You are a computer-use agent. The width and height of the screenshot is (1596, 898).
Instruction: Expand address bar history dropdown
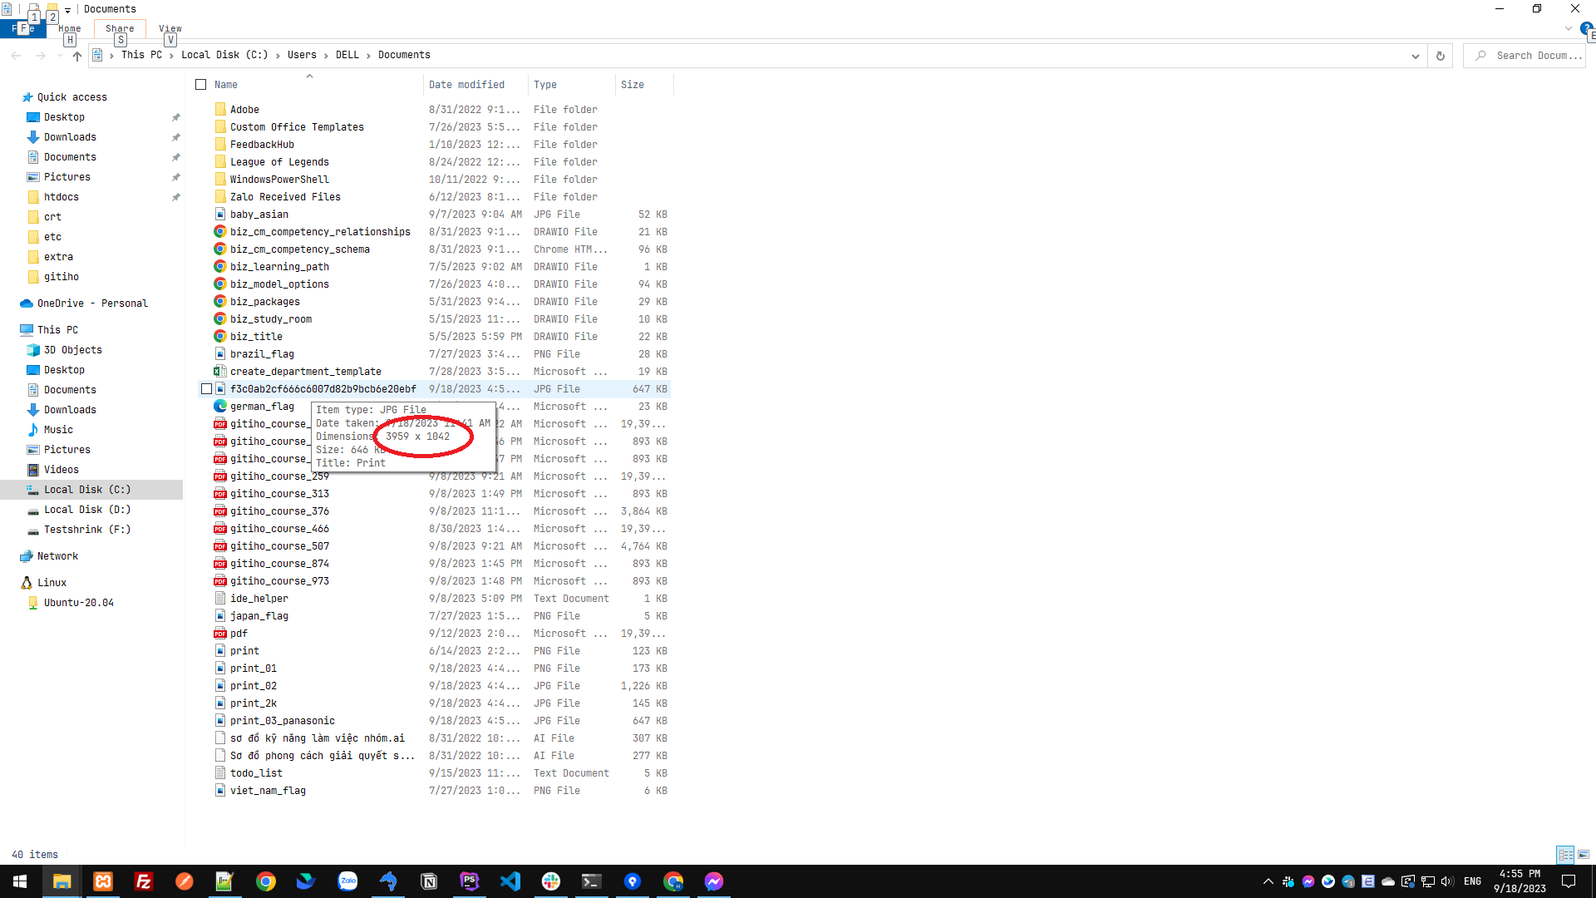[1415, 56]
